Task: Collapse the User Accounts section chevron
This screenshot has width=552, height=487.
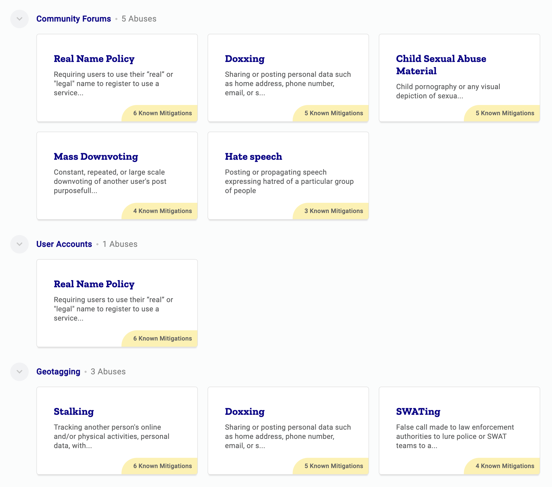Action: tap(19, 244)
